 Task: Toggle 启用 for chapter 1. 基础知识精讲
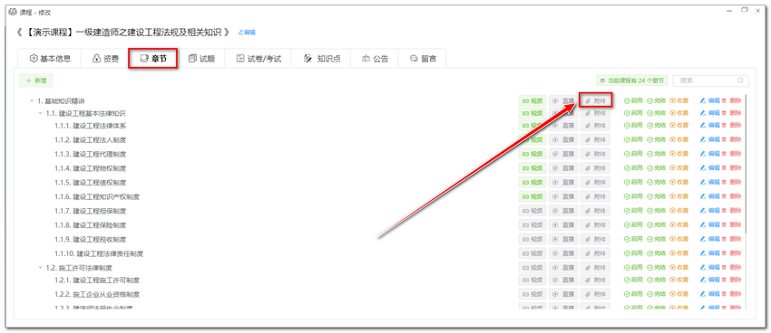coord(633,100)
